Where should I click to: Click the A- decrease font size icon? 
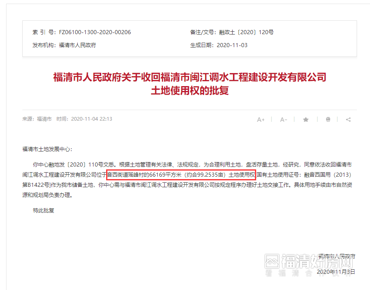[283, 119]
